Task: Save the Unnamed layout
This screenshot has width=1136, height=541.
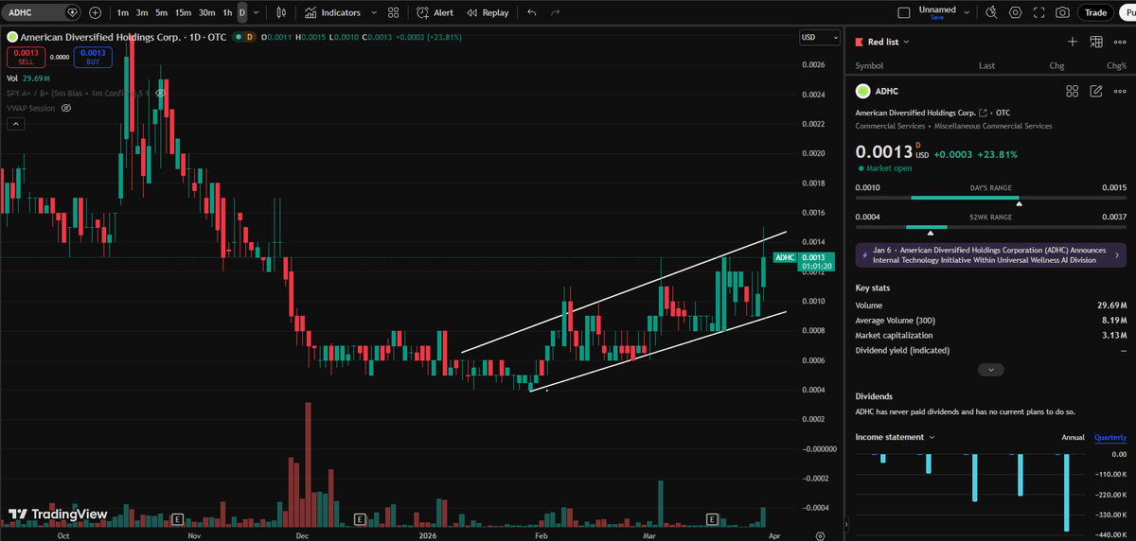Action: coord(937,18)
